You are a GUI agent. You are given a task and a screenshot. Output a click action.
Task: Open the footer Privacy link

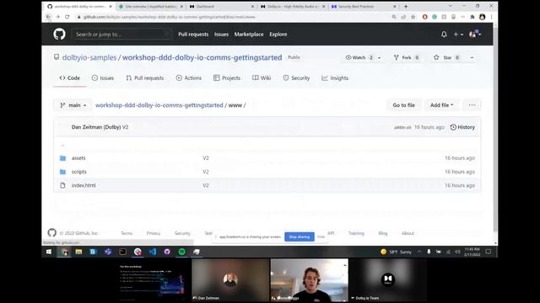(154, 233)
